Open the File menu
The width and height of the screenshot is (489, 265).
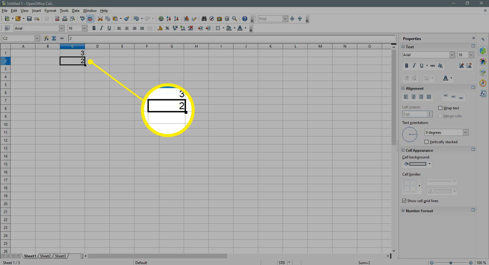[4, 10]
